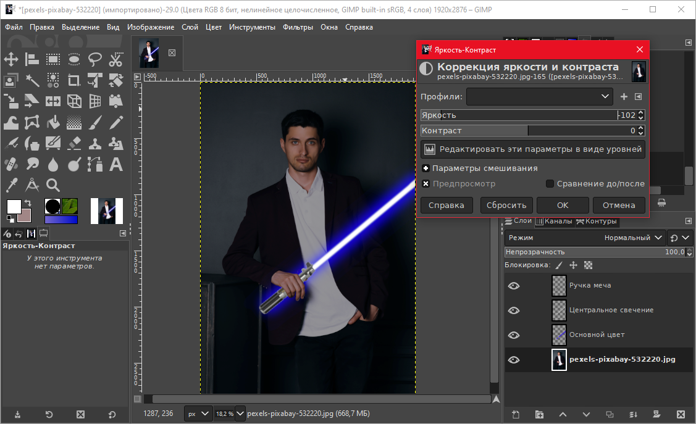Open the layer mode group switcher dropdown

tap(679, 238)
